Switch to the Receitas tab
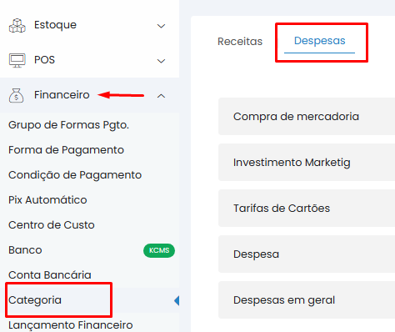Viewport: 395px width, 332px height. [x=240, y=42]
